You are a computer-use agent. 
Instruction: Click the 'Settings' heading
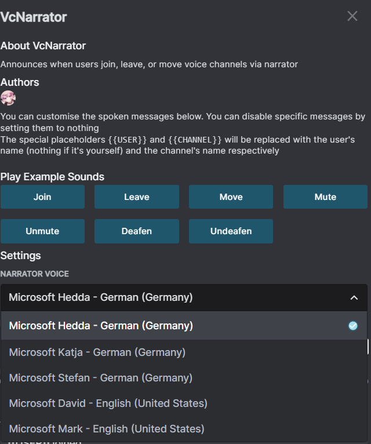[x=21, y=256]
